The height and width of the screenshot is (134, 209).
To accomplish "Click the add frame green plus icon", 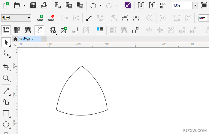I will 64,30.
